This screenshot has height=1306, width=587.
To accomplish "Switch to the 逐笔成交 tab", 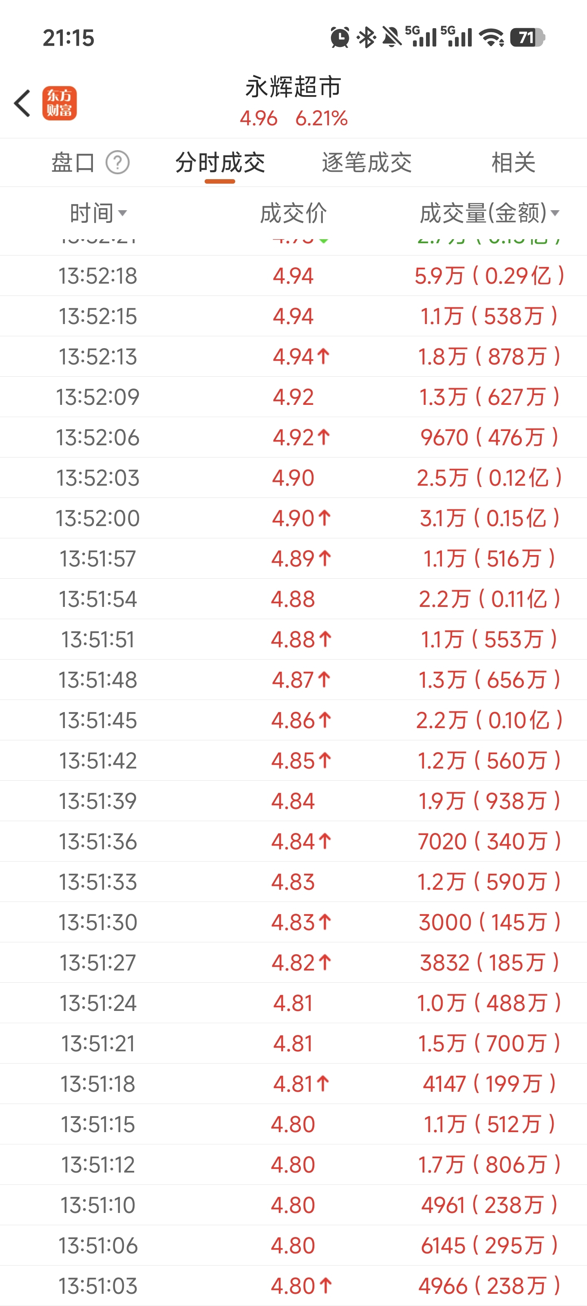I will pyautogui.click(x=367, y=163).
